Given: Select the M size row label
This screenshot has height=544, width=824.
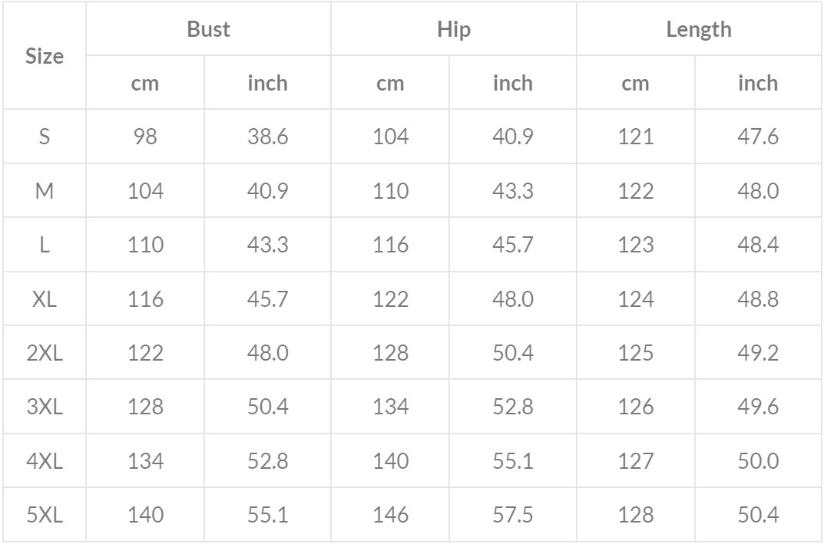Looking at the screenshot, I should pyautogui.click(x=45, y=190).
